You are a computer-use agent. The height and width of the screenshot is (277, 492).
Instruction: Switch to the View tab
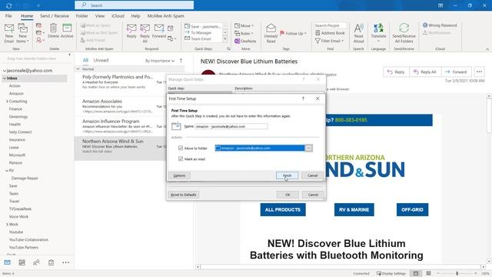coord(100,15)
